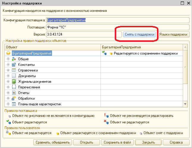Click the Перечисления braces icon
The image size is (192, 148).
(x=14, y=87)
